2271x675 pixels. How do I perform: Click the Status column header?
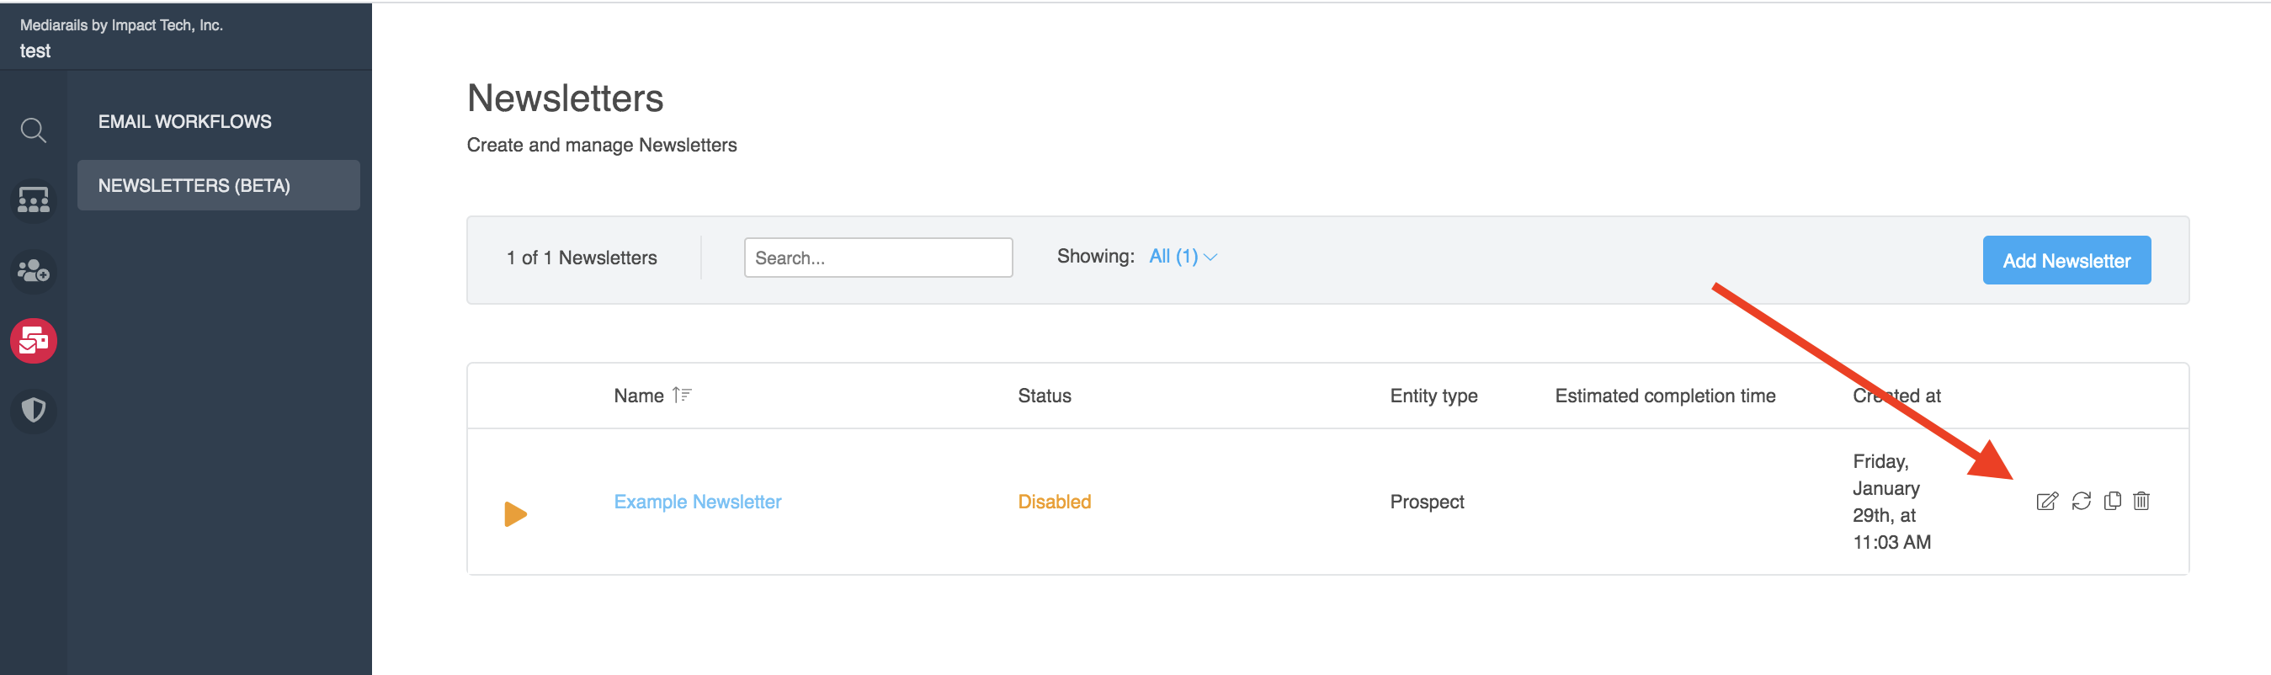(x=1044, y=396)
